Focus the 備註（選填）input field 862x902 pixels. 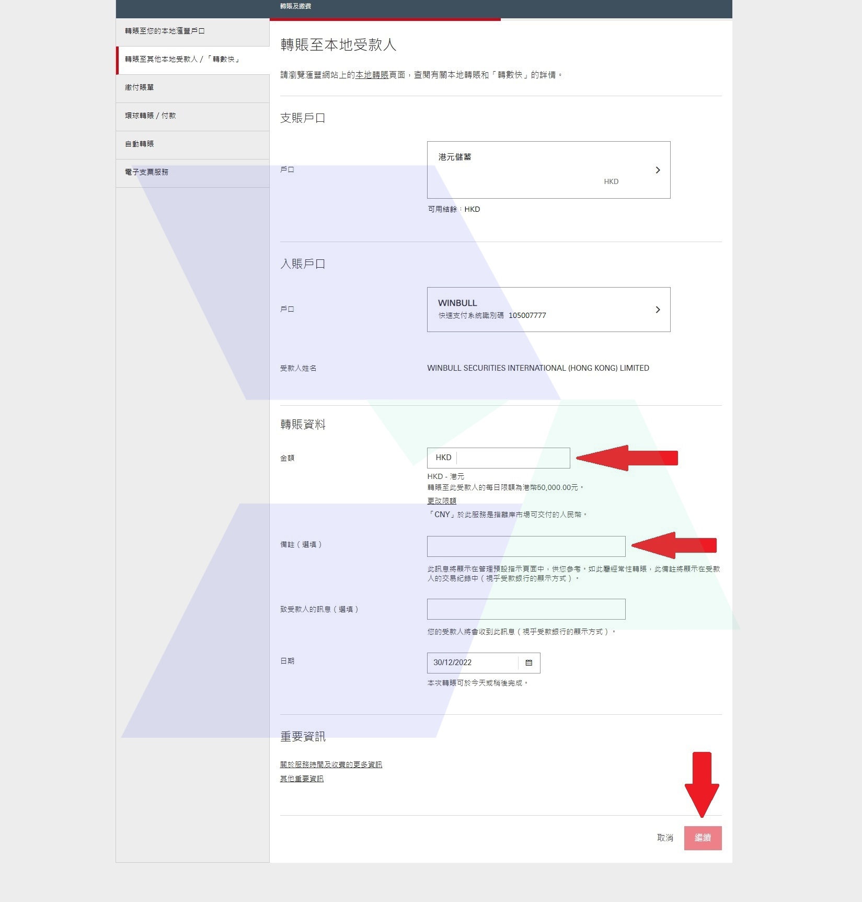tap(526, 546)
